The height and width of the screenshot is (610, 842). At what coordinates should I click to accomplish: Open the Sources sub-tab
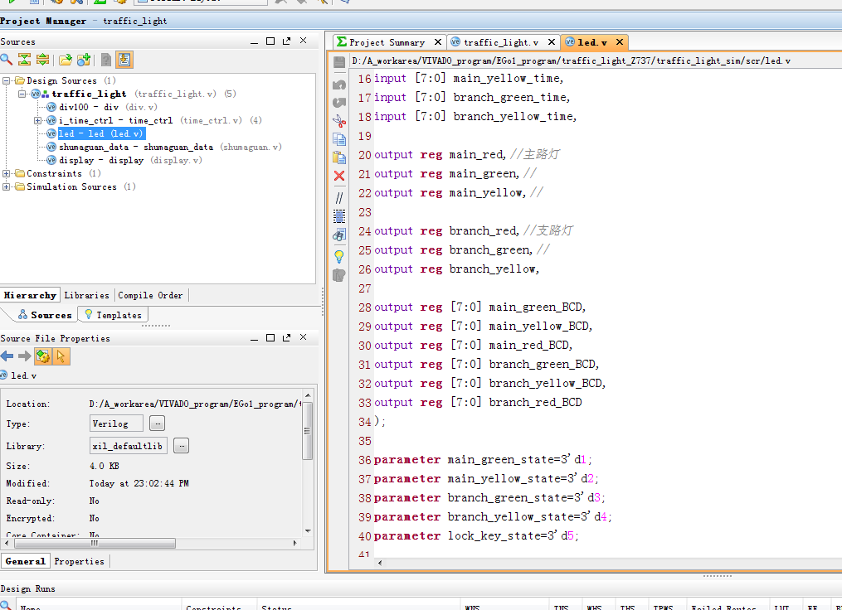coord(45,315)
